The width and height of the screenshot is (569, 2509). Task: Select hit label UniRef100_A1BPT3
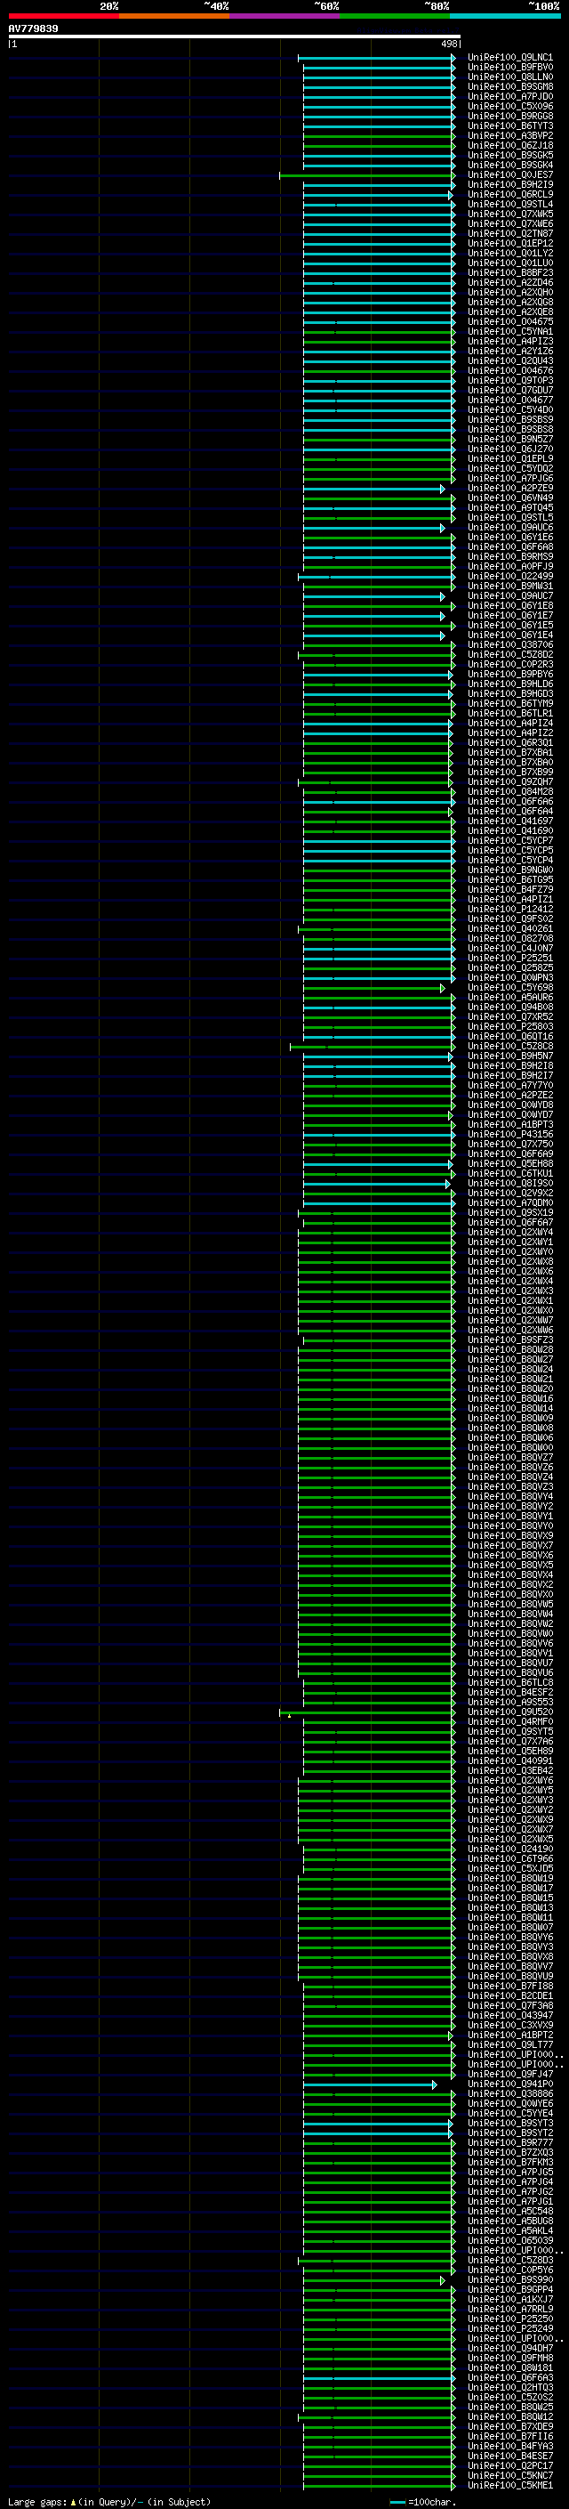pyautogui.click(x=509, y=1125)
